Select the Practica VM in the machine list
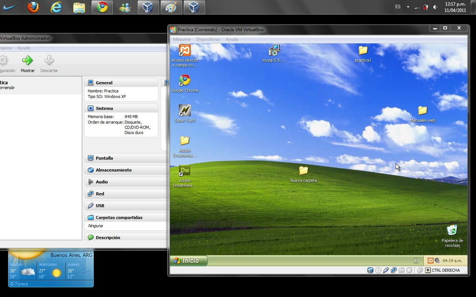This screenshot has height=297, width=476. (x=41, y=85)
